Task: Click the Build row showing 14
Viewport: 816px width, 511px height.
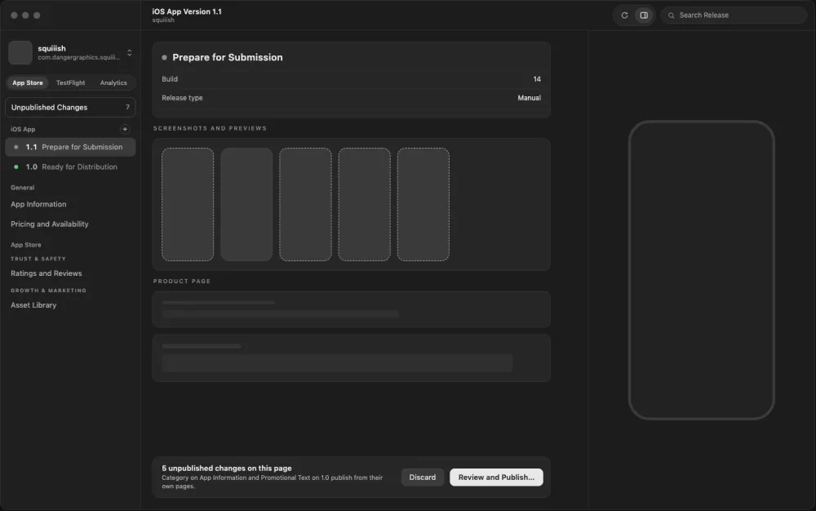Action: pos(351,79)
